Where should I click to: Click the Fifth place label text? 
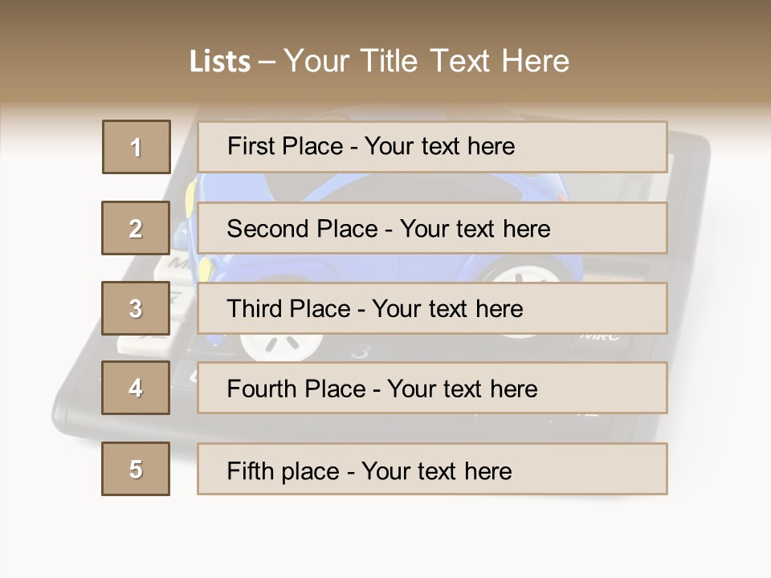[x=369, y=470]
